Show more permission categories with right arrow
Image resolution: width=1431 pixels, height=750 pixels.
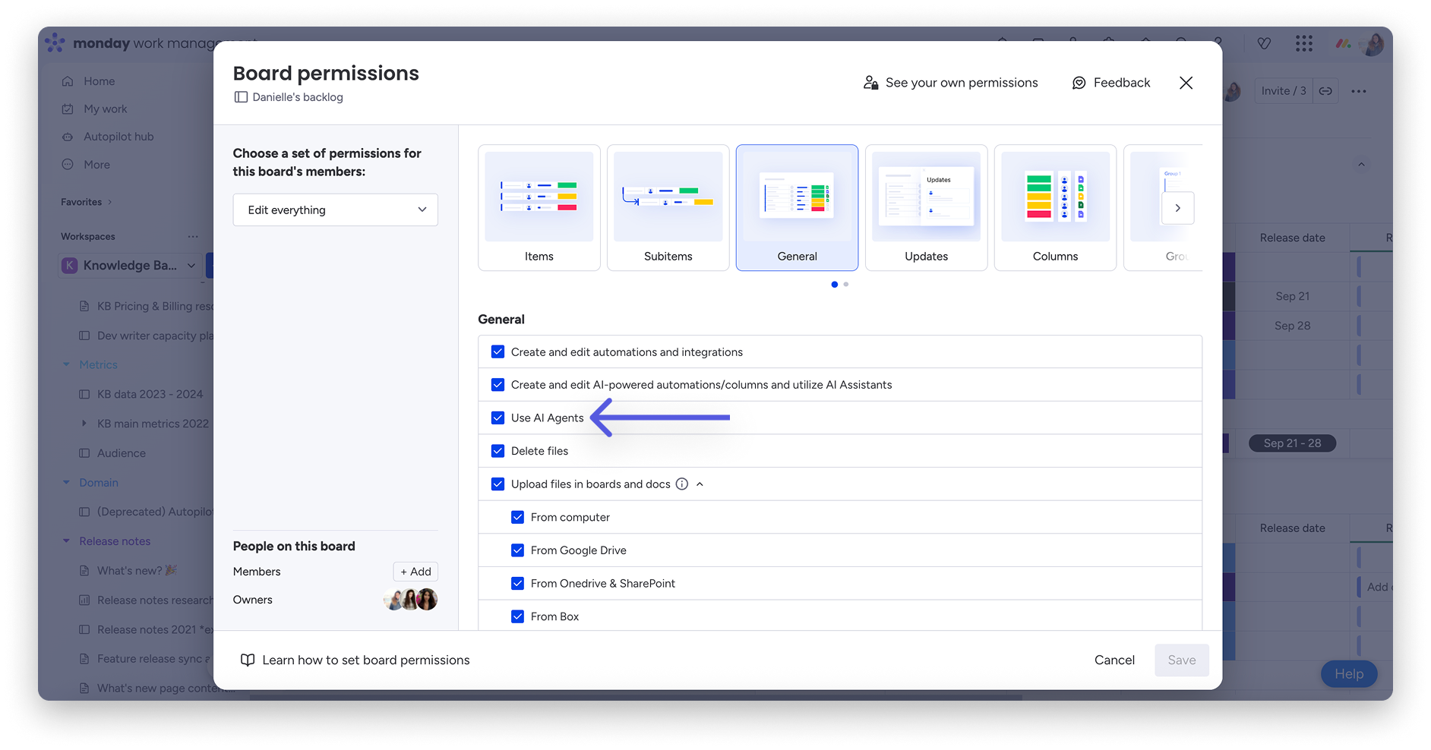coord(1177,208)
